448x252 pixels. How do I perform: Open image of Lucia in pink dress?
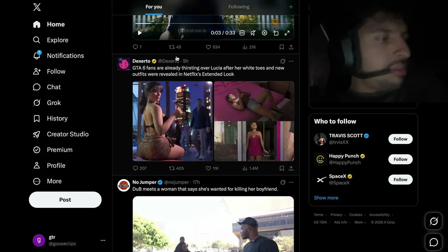pyautogui.click(x=254, y=141)
